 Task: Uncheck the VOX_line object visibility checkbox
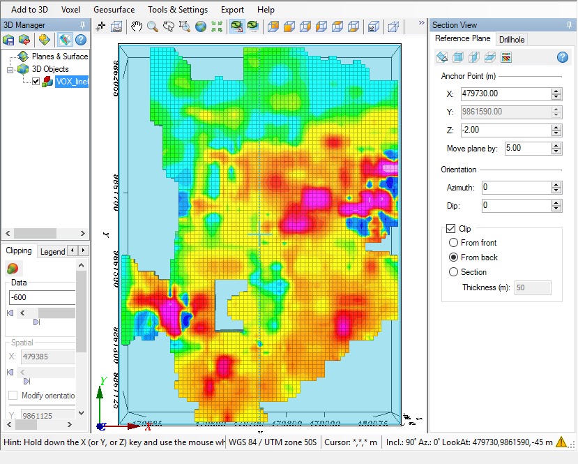click(x=36, y=82)
